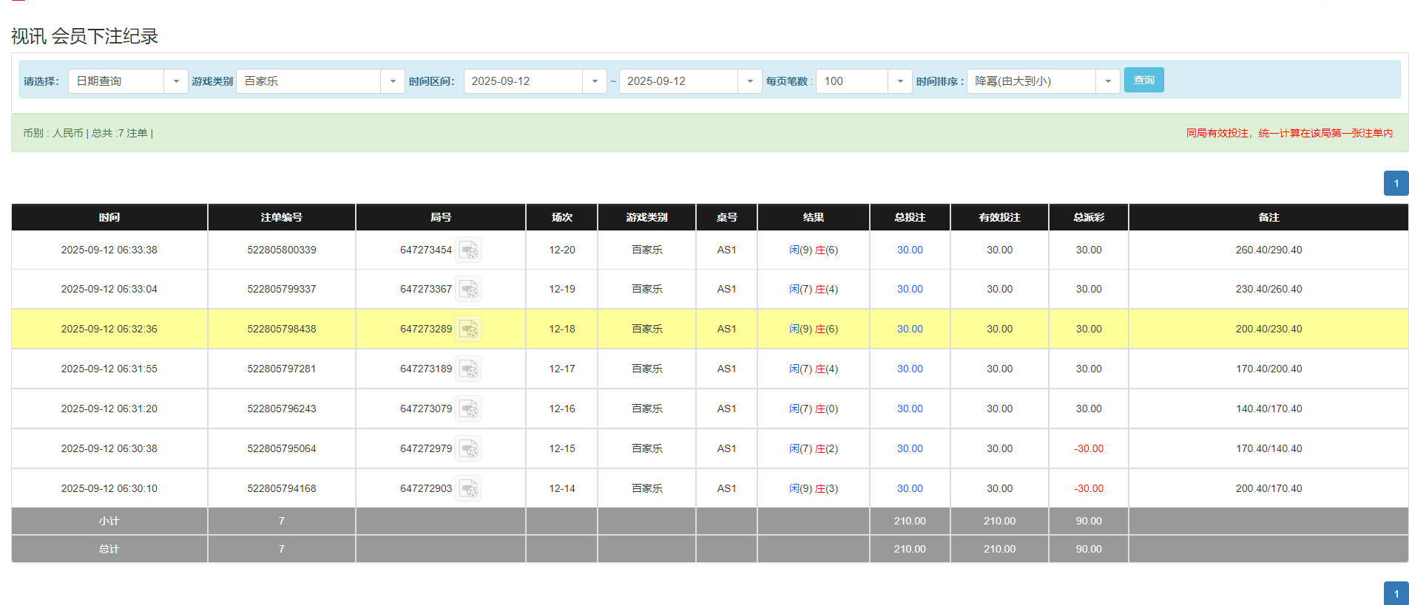Viewport: 1409px width, 605px height.
Task: Expand the per-page count 100 dropdown
Action: tap(899, 81)
